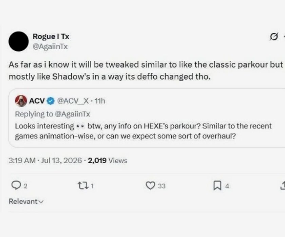Screen dimensions: 285x237
Task: Open the quoted tweet about HEXE's parkour
Action: coord(147,118)
